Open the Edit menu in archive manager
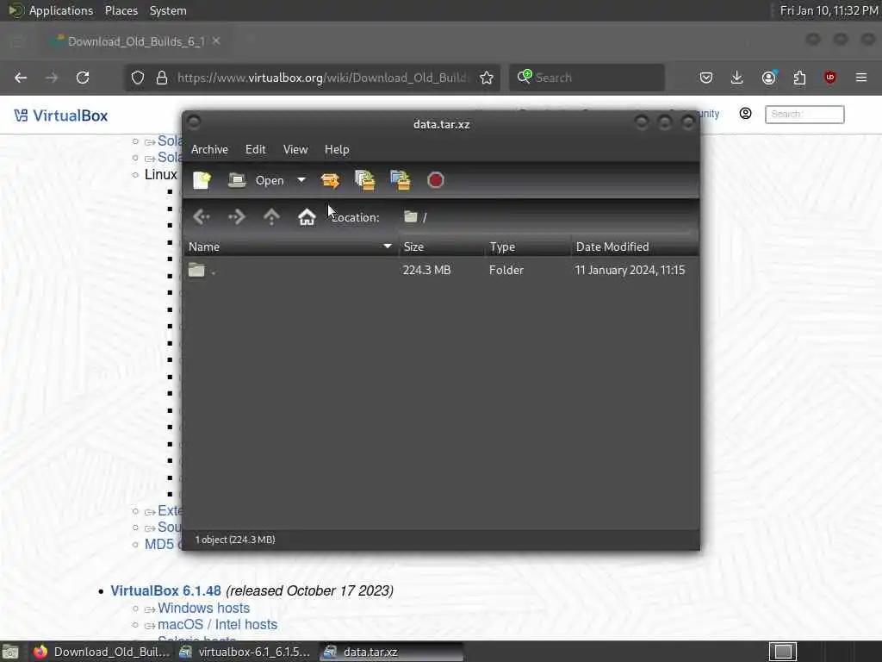The image size is (882, 662). (x=255, y=150)
